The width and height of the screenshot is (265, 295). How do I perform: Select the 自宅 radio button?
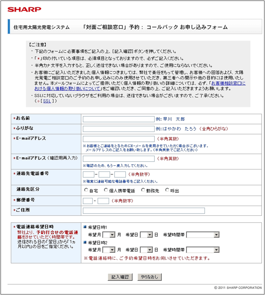(86, 190)
